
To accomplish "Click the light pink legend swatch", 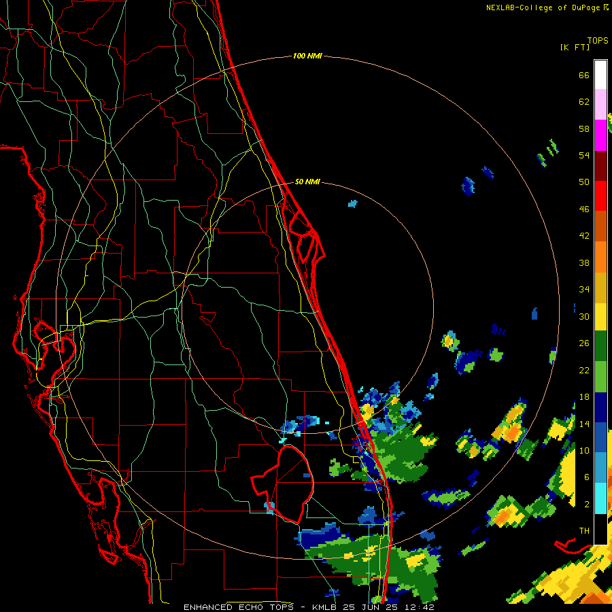I will tap(600, 104).
